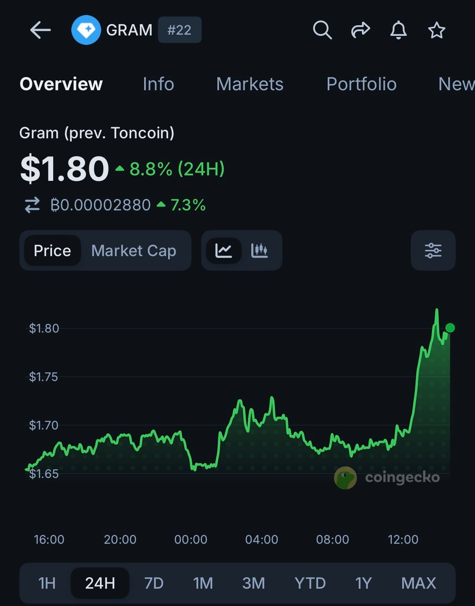Add GRAM to favorites with star icon
This screenshot has height=606, width=475.
click(436, 30)
